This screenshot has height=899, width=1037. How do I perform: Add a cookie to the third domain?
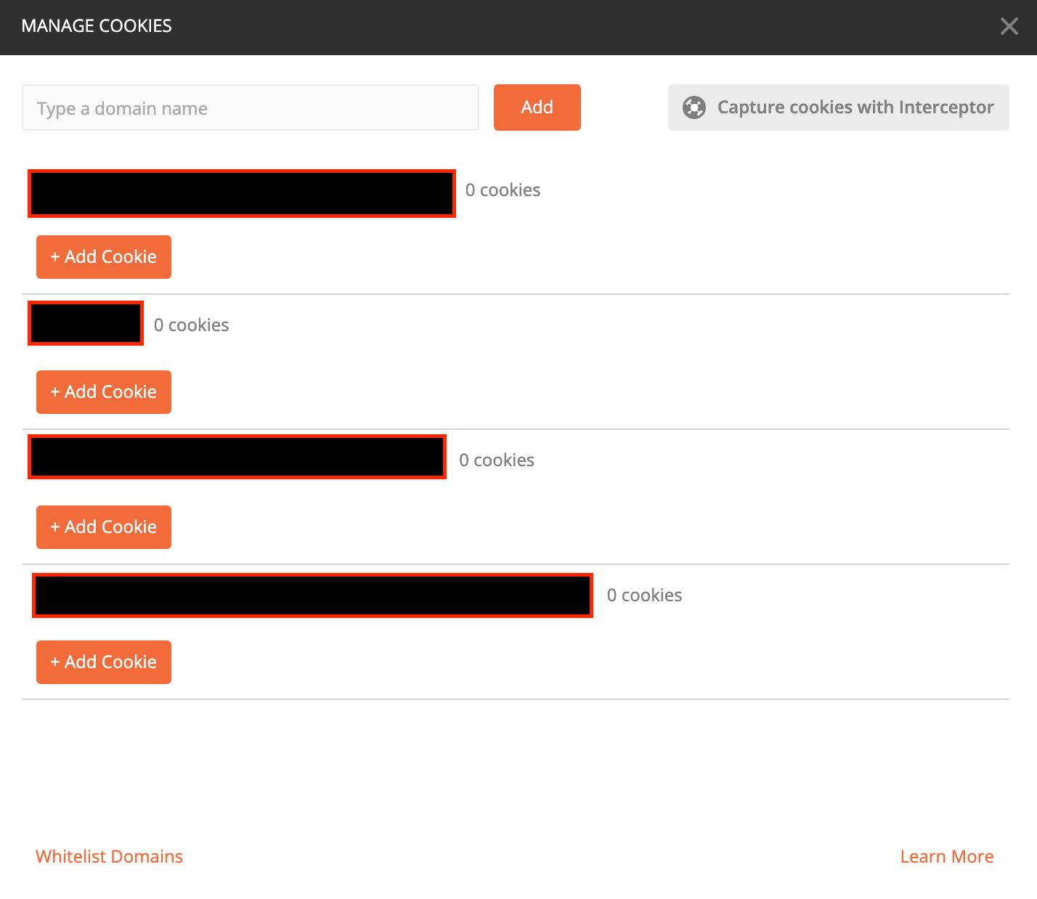[x=103, y=526]
